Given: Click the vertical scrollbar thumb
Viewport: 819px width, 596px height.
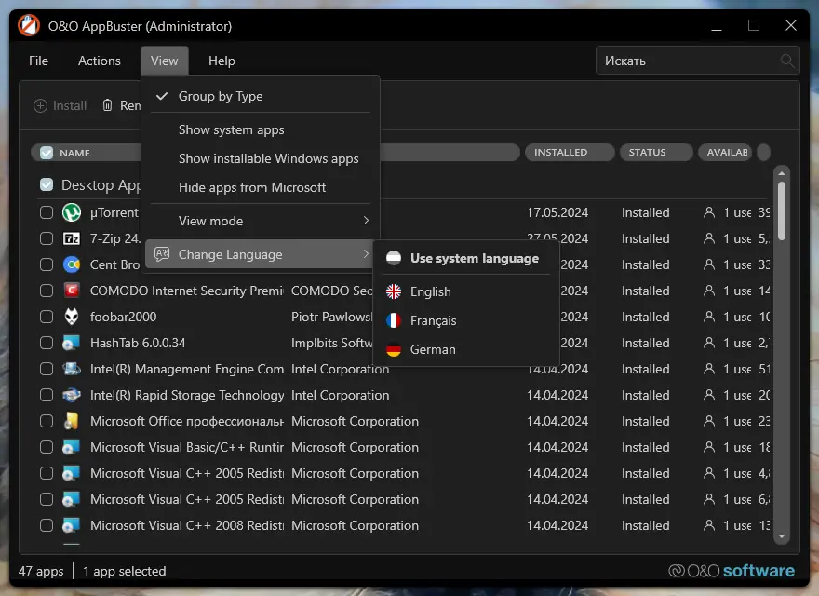Looking at the screenshot, I should click(x=782, y=210).
